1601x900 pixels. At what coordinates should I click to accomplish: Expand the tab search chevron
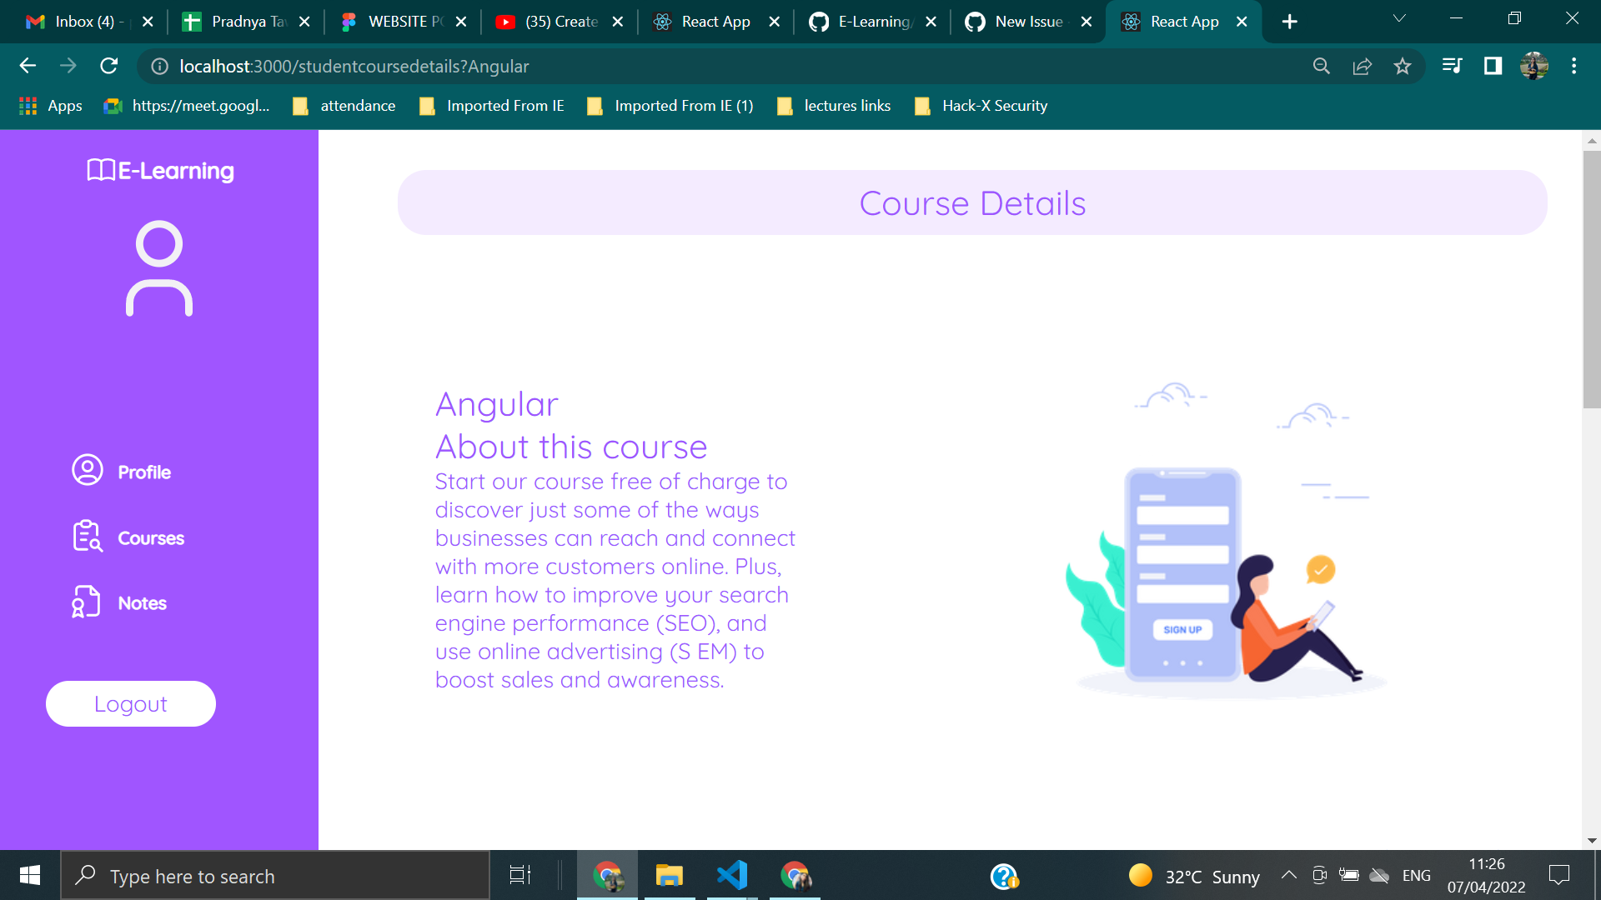(1399, 17)
